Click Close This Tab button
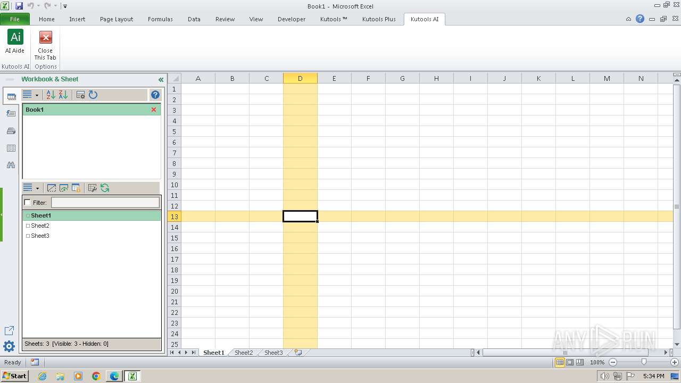681x383 pixels. pos(45,45)
